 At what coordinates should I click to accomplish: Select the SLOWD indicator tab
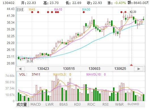tap(133, 104)
